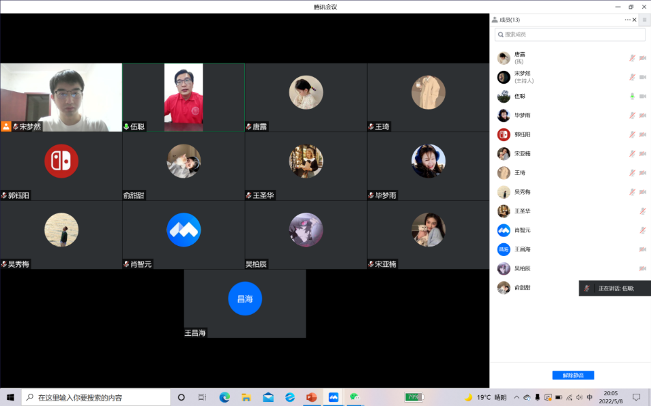Click the muted mic icon on 宋亚楠's tile
Screen dimensions: 651x406
(371, 264)
